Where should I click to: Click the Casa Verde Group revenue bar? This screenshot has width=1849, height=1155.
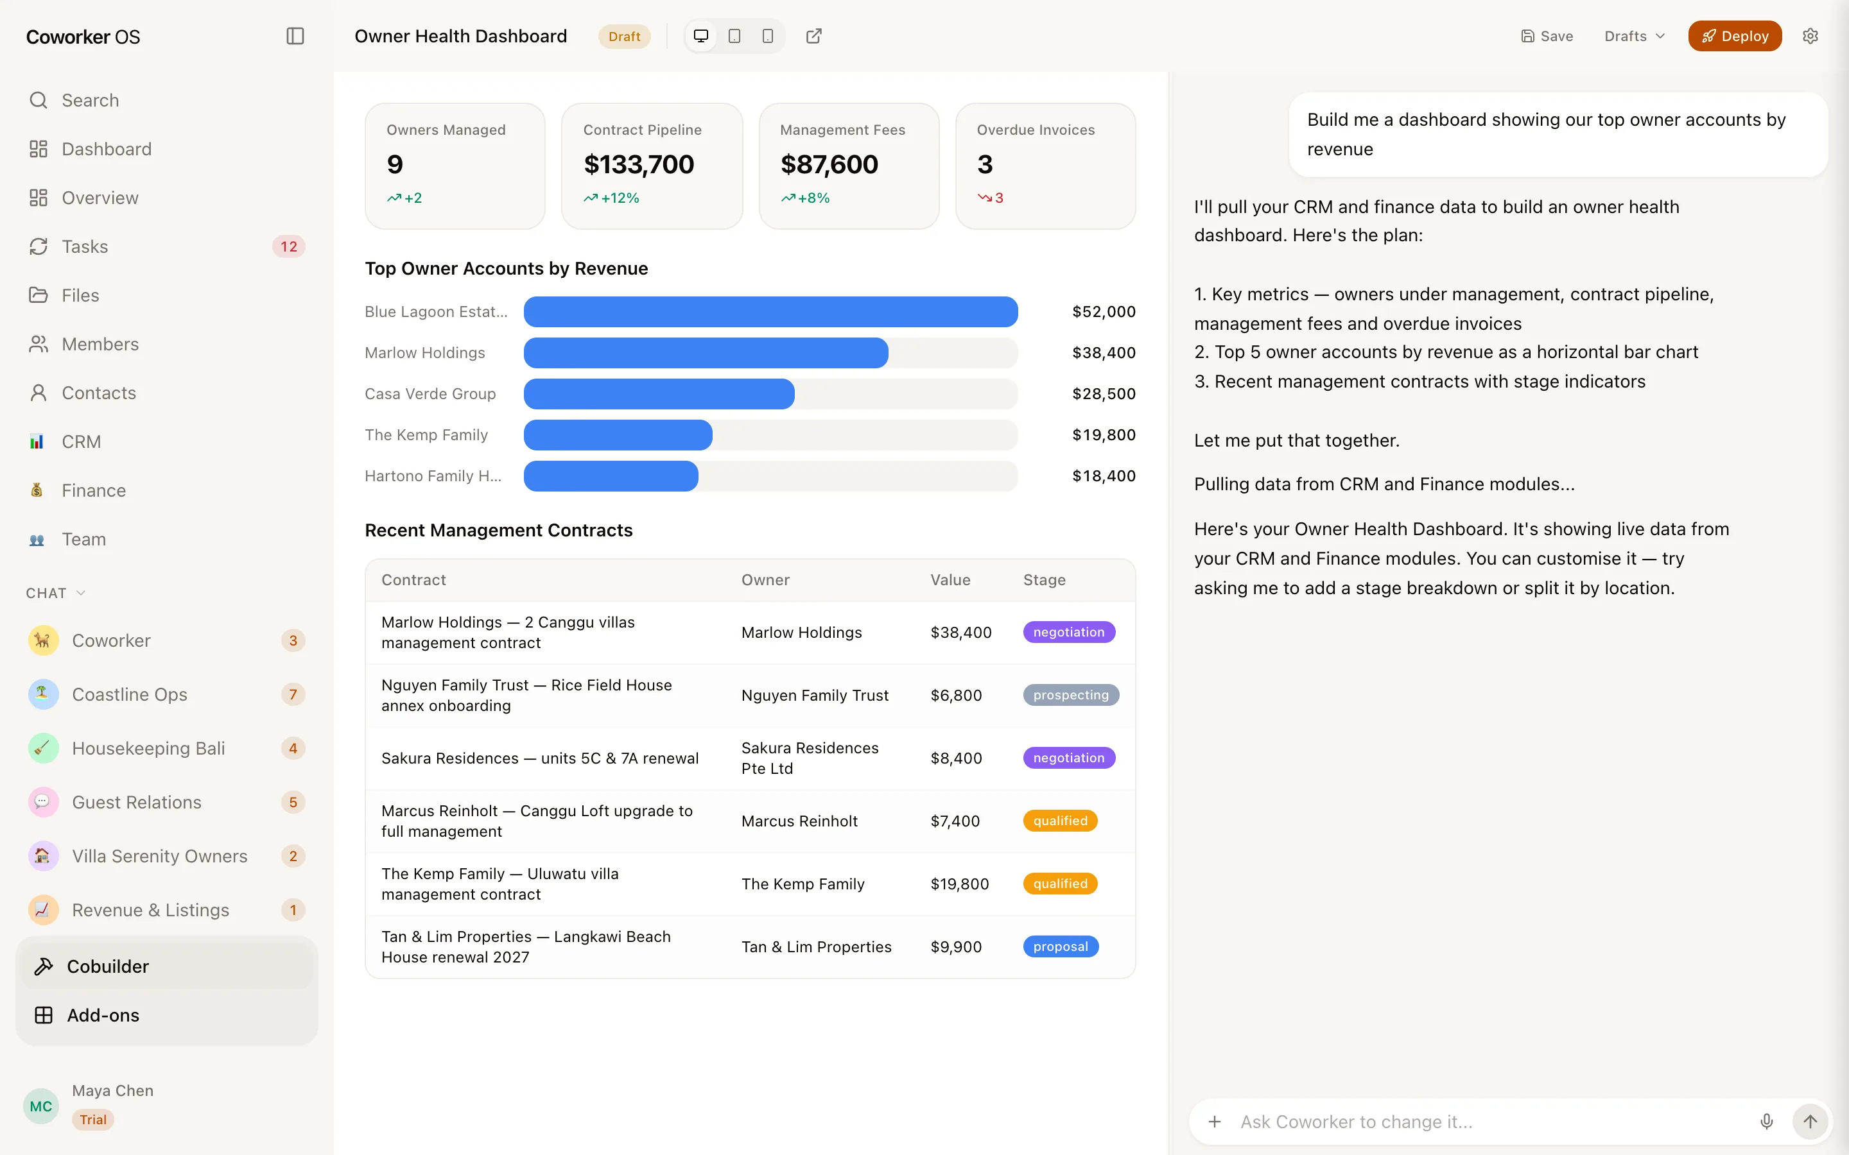click(659, 394)
